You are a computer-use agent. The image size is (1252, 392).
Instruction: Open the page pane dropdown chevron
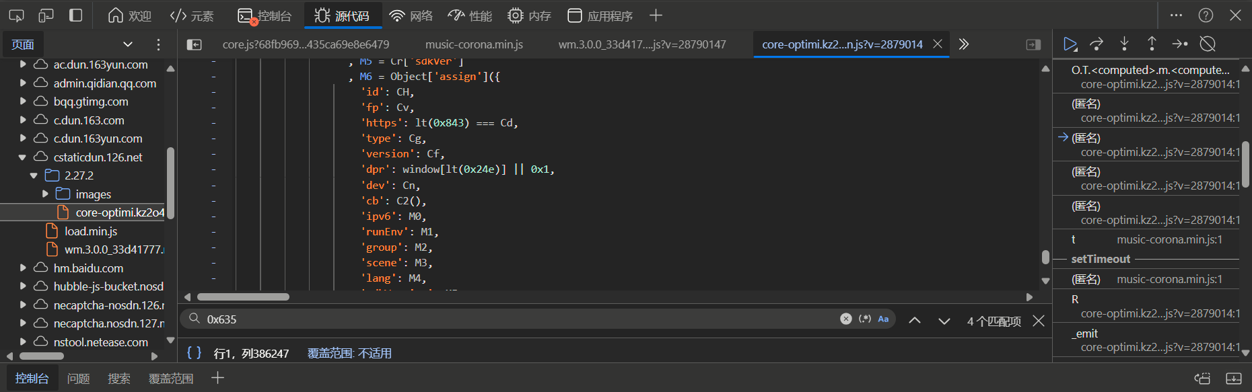(x=128, y=44)
